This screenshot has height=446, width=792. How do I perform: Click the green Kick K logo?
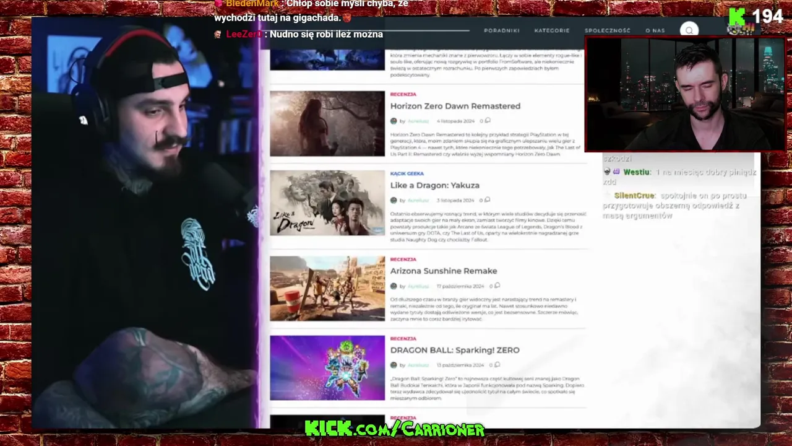(x=736, y=17)
